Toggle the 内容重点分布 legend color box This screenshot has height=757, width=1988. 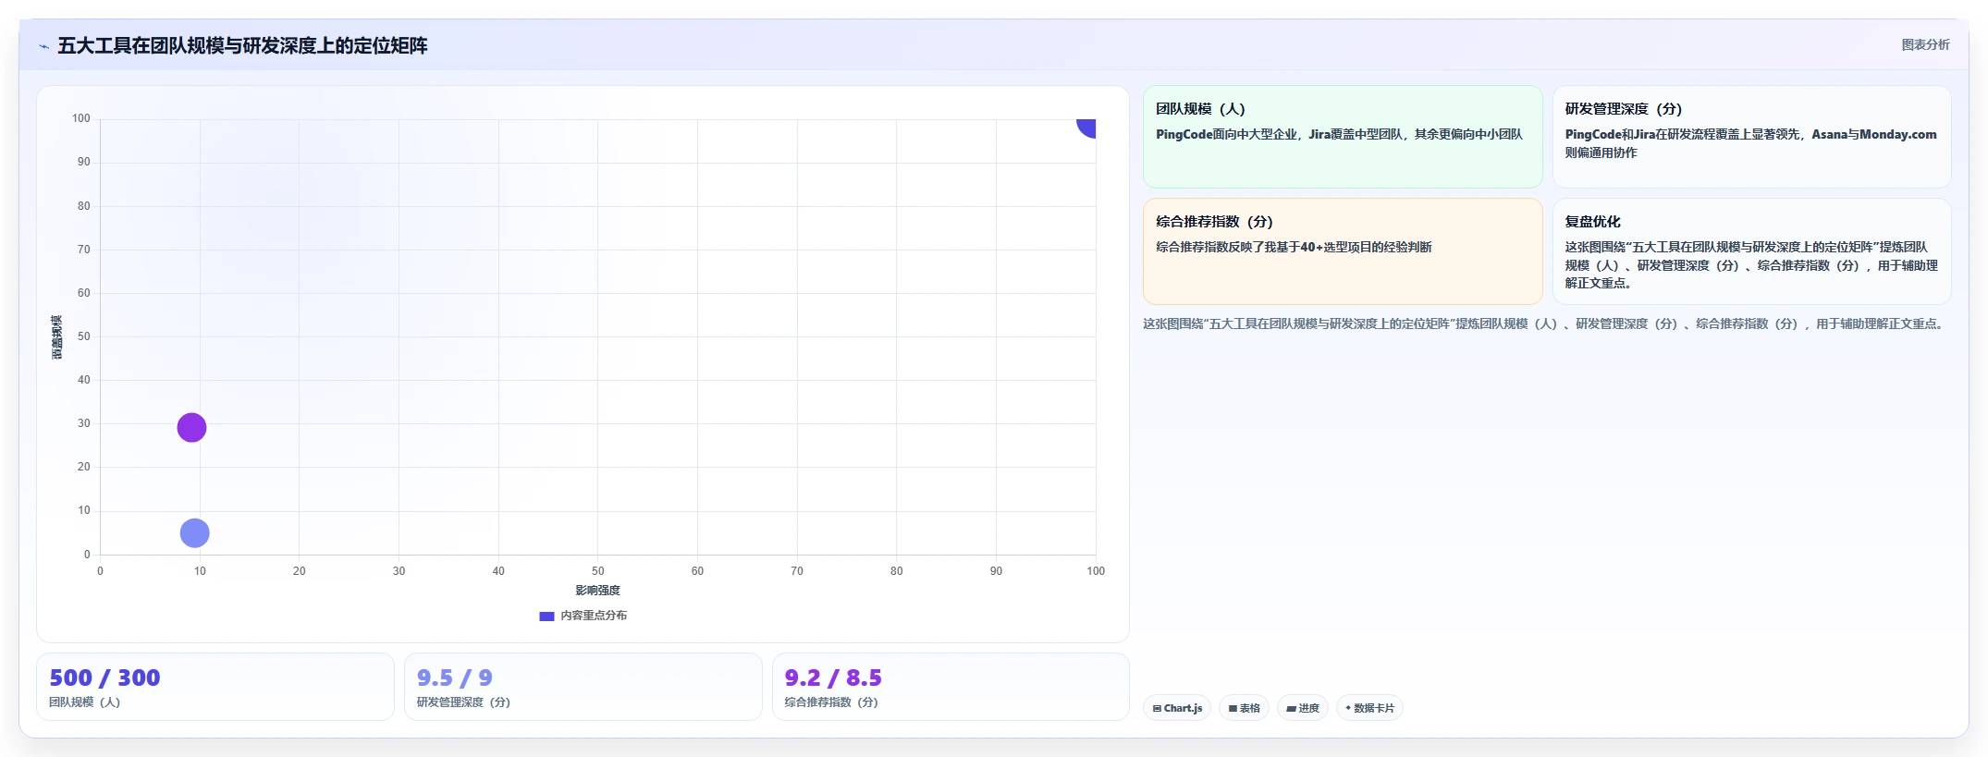546,616
